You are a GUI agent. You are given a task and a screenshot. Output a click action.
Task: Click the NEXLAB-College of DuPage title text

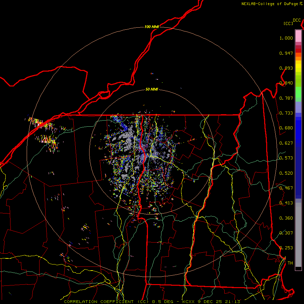point(270,4)
